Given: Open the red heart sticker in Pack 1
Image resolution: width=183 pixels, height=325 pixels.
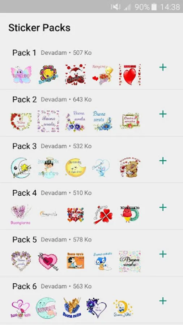Looking at the screenshot, I should pyautogui.click(x=130, y=74).
